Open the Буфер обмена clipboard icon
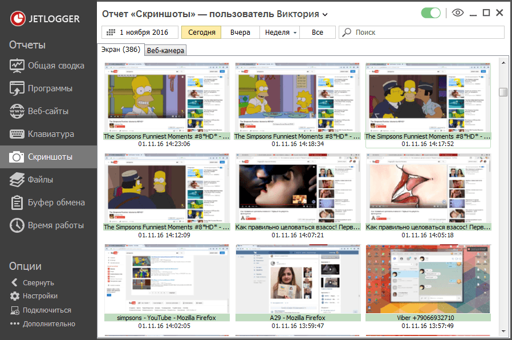This screenshot has height=340, width=512. pyautogui.click(x=17, y=203)
